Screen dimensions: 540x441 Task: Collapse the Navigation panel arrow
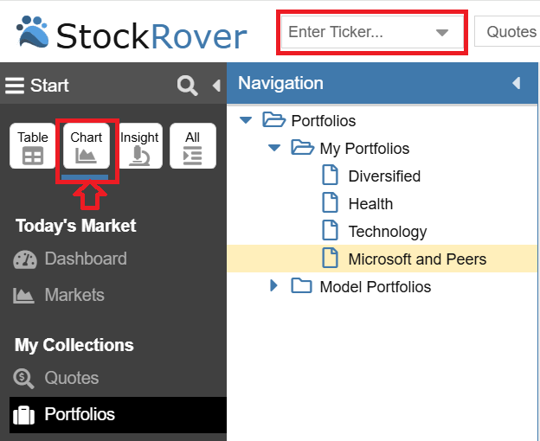tap(517, 83)
